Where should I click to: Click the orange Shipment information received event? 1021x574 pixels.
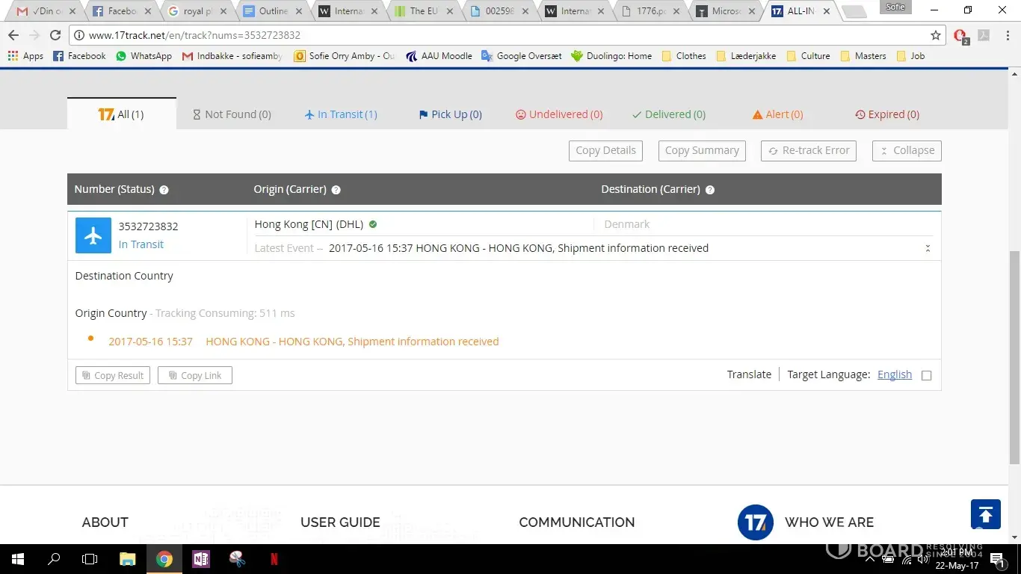pos(352,342)
